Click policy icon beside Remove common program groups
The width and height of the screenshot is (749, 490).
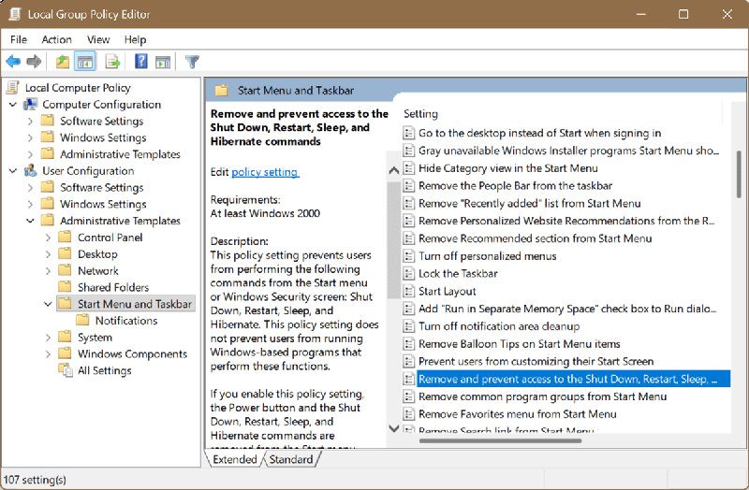click(x=408, y=396)
